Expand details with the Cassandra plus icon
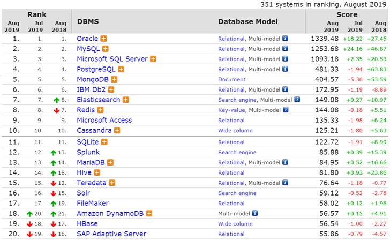Image resolution: width=390 pixels, height=240 pixels. 117,130
